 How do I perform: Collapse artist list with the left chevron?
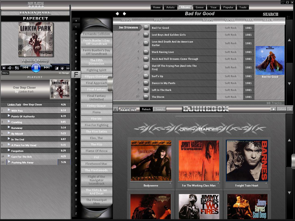pos(76,27)
